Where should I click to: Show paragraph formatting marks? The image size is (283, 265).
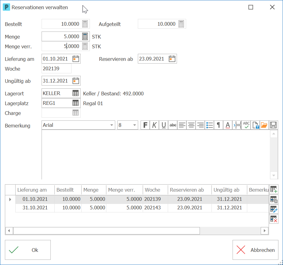[219, 125]
